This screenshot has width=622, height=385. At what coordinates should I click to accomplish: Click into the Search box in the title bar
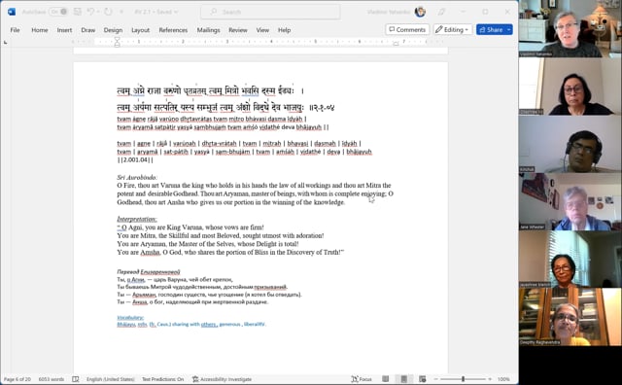click(270, 12)
